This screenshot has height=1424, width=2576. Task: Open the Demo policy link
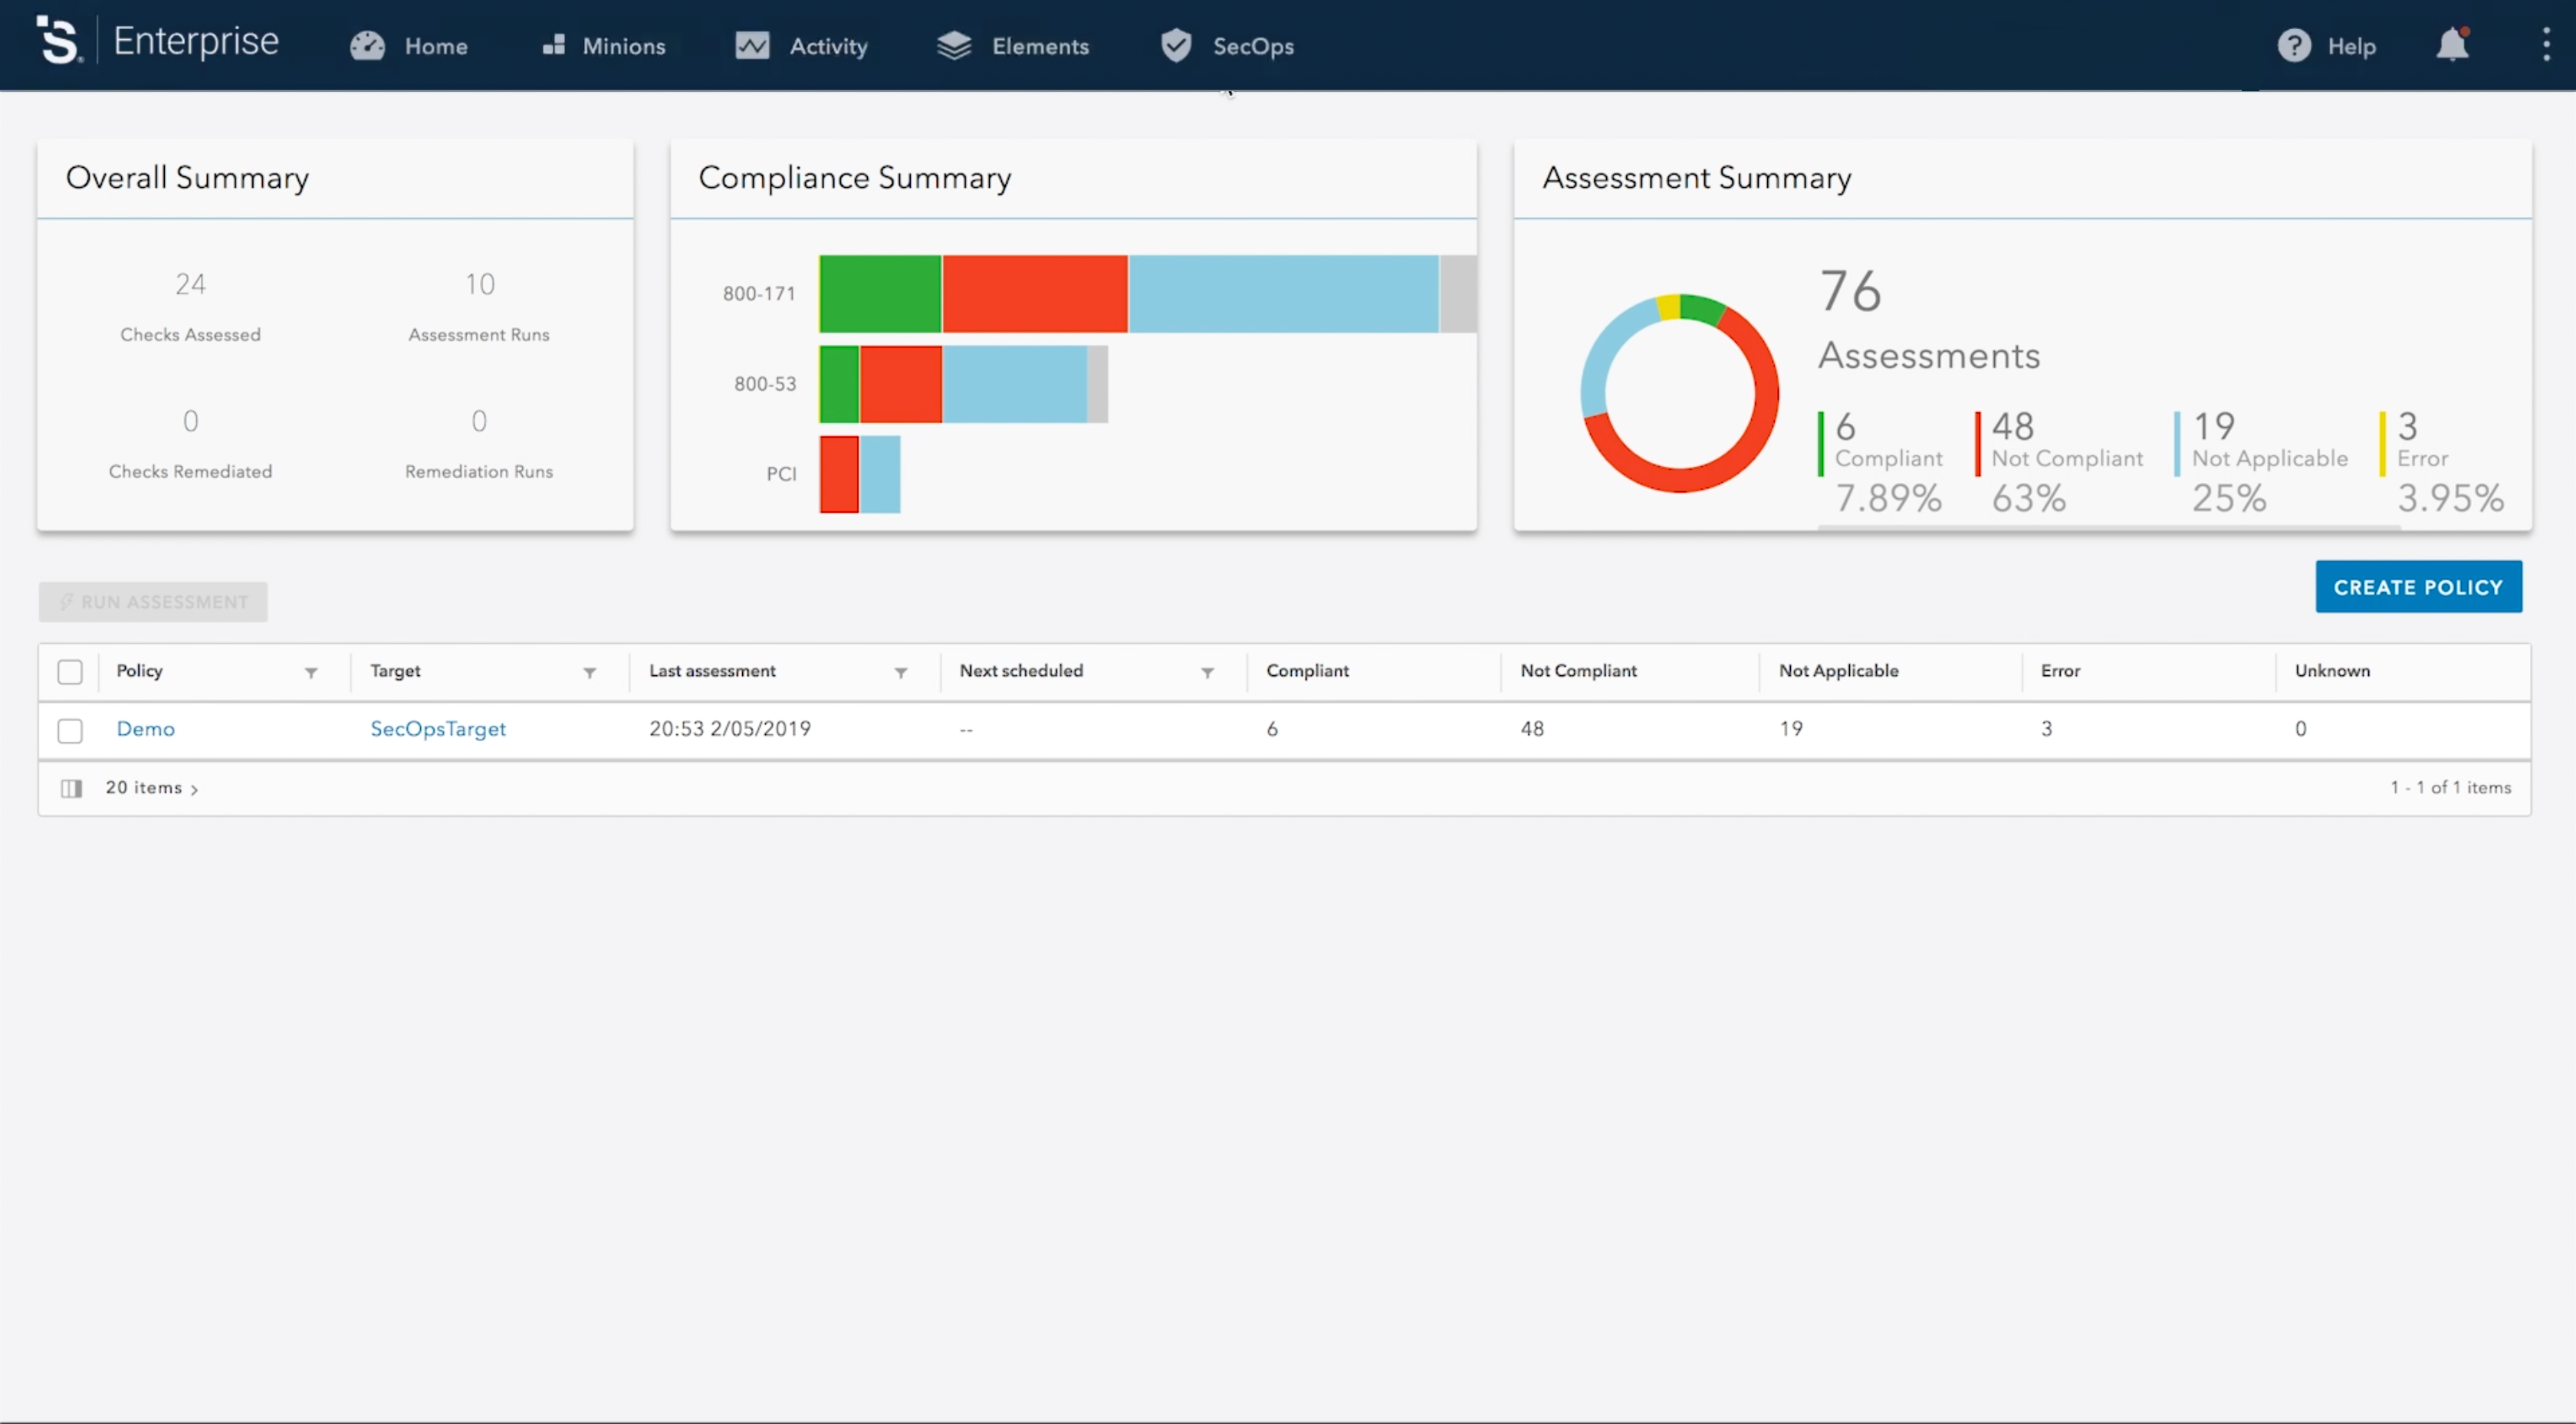146,729
